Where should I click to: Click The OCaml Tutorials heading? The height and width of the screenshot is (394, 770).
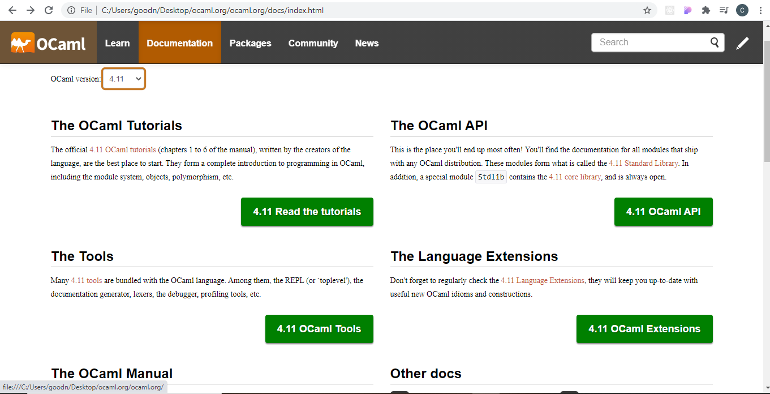pyautogui.click(x=117, y=126)
